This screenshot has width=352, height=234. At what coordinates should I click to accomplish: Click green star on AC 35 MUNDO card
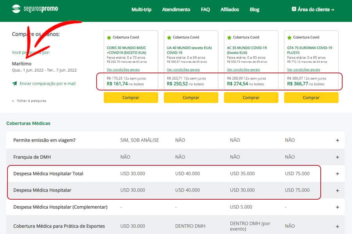pos(229,37)
